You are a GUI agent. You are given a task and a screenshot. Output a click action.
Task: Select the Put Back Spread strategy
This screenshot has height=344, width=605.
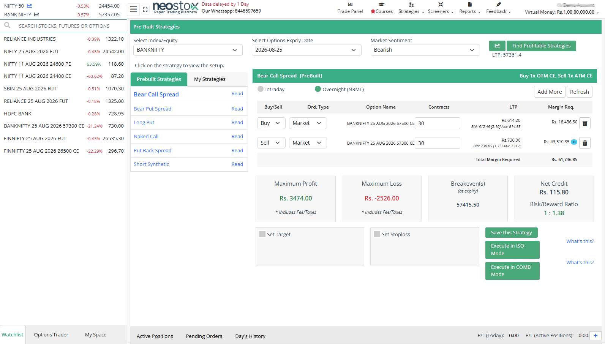[x=152, y=150]
